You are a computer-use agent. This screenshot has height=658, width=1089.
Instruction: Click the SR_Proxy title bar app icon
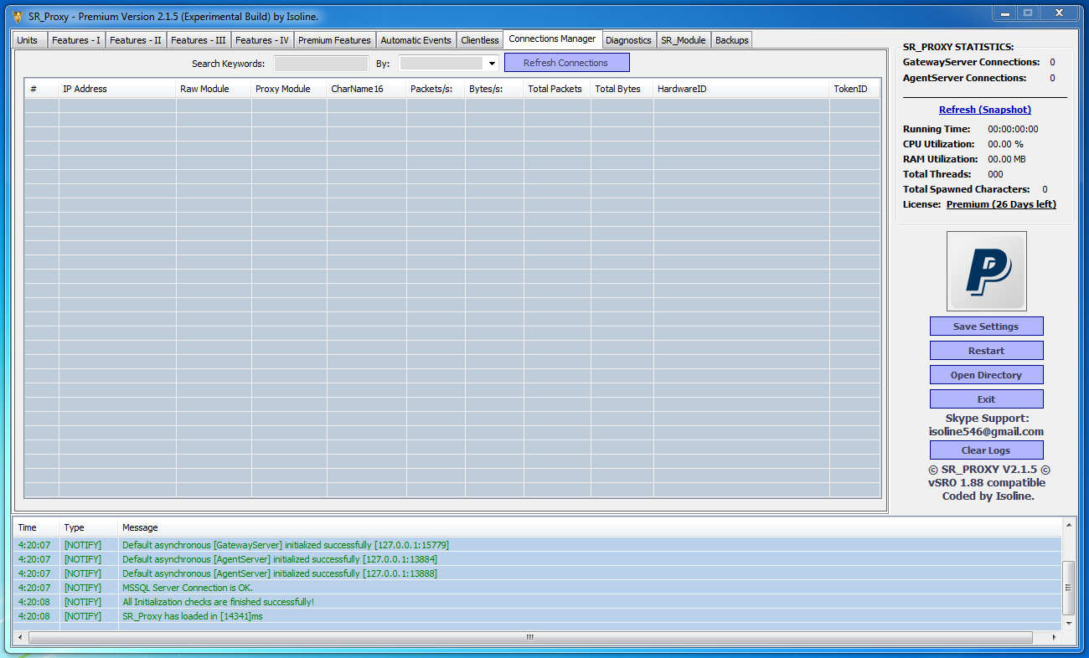(x=17, y=17)
